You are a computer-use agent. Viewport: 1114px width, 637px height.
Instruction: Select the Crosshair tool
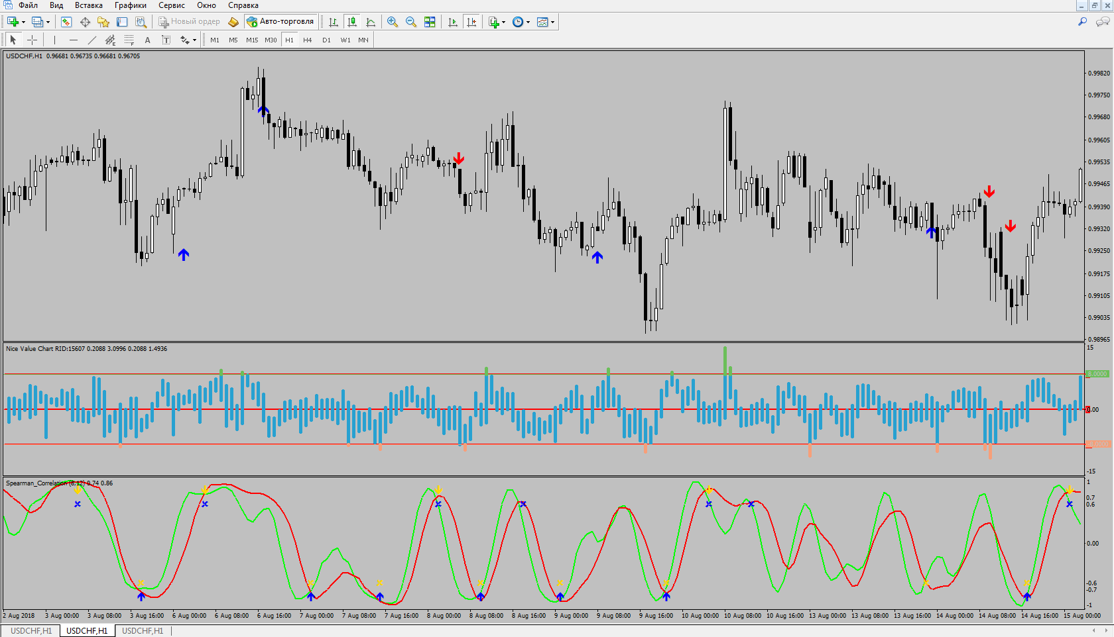click(32, 40)
